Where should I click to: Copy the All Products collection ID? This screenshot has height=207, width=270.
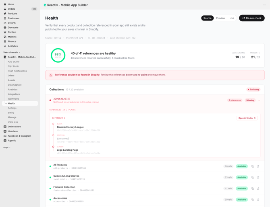253,166
